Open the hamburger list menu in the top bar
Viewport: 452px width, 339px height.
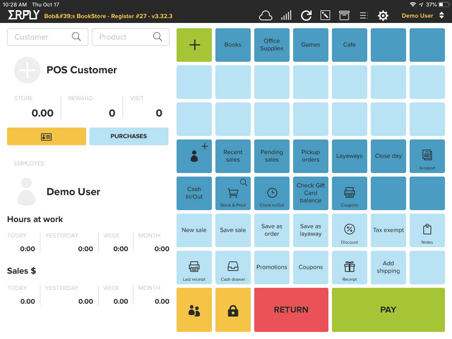(363, 15)
